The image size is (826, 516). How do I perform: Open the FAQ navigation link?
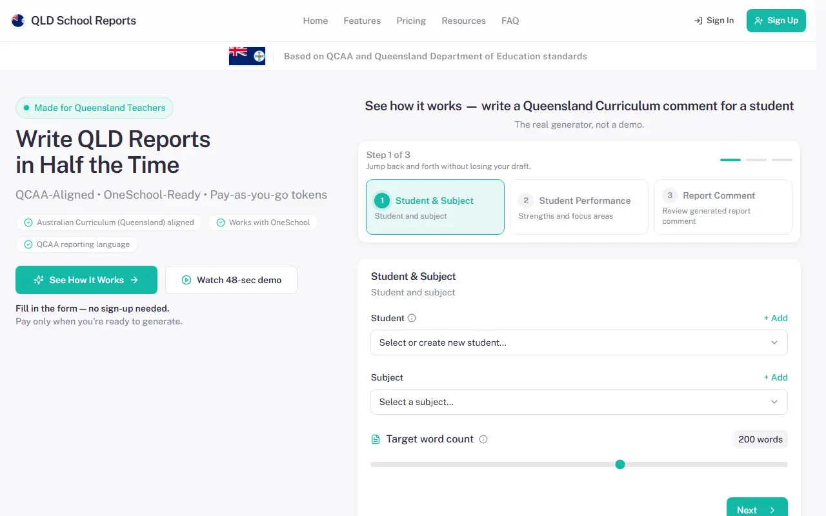510,21
